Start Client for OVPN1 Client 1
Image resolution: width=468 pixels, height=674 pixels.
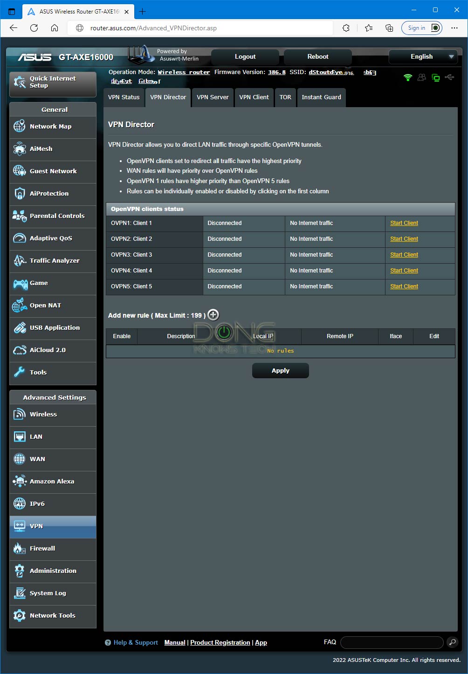click(x=404, y=223)
